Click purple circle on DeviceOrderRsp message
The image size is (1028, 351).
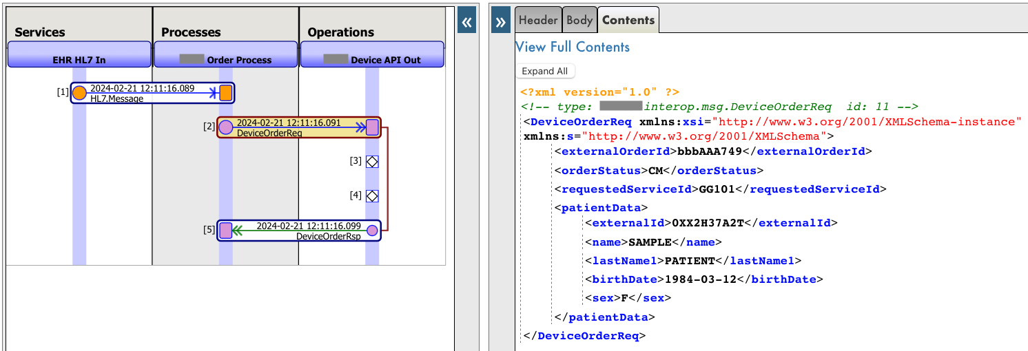pyautogui.click(x=372, y=231)
